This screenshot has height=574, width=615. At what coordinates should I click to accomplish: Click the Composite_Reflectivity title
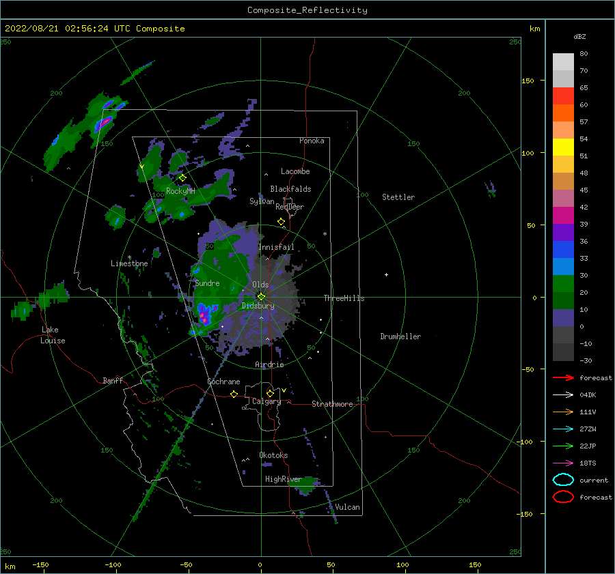[307, 10]
